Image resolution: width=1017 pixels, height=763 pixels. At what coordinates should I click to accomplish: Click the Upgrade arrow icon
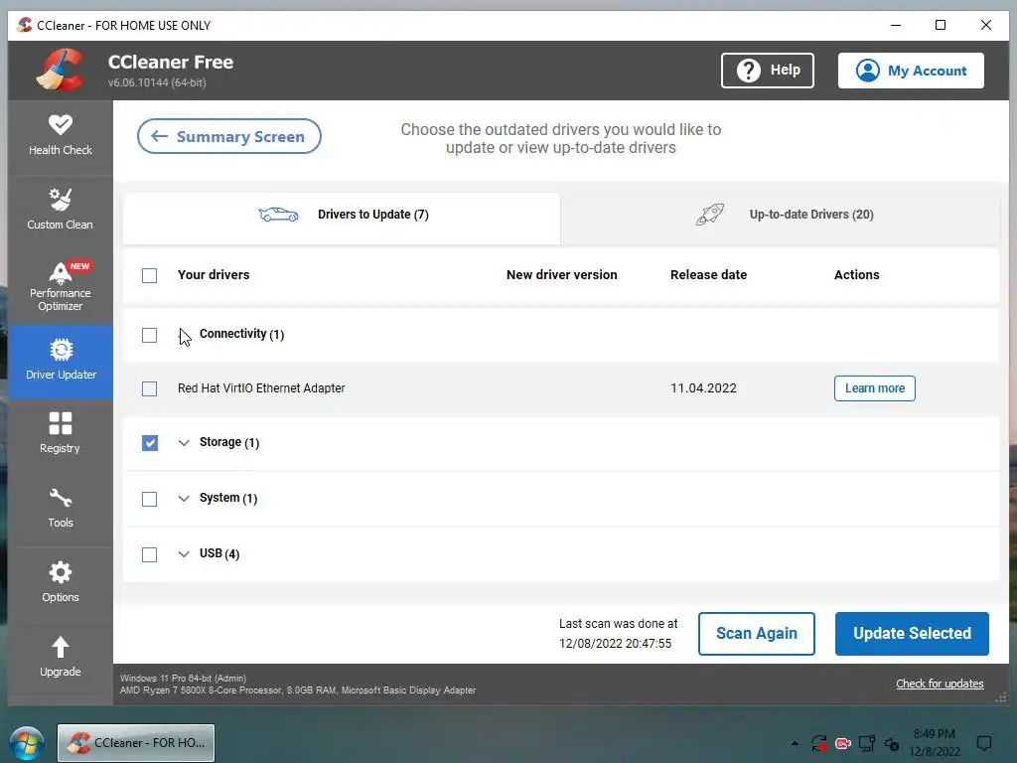pos(61,647)
